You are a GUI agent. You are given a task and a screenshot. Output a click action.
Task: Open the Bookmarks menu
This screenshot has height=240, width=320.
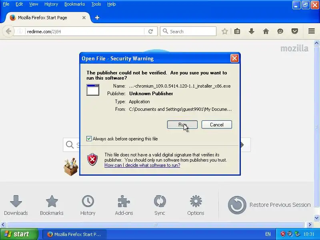pos(75,4)
